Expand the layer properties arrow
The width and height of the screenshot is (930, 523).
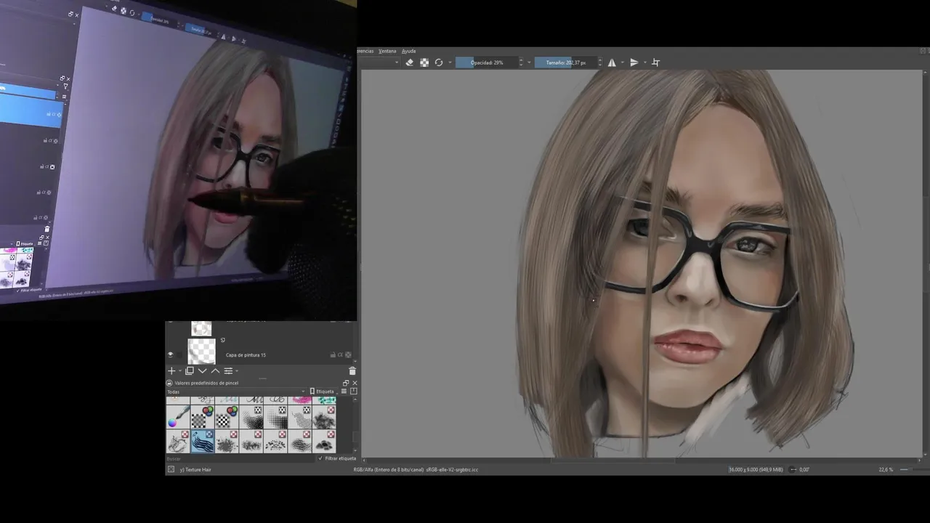236,371
